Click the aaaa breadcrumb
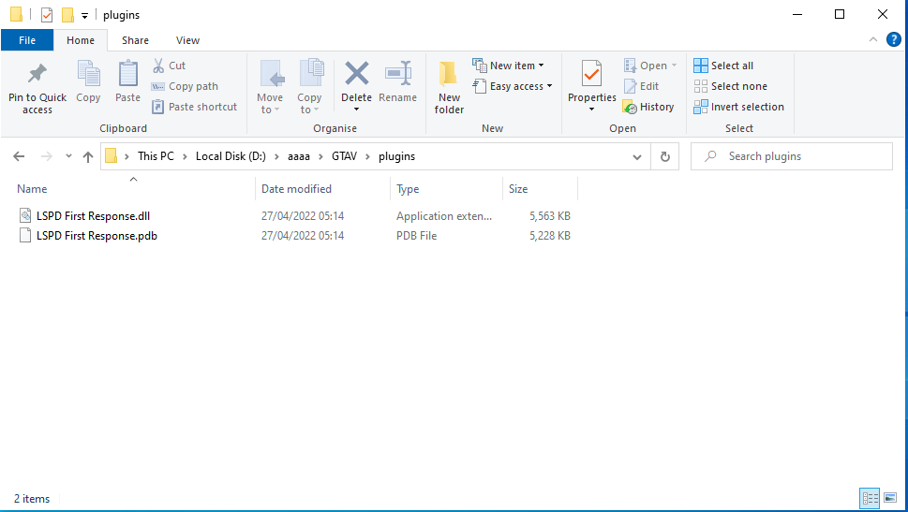The width and height of the screenshot is (908, 512). (x=299, y=156)
